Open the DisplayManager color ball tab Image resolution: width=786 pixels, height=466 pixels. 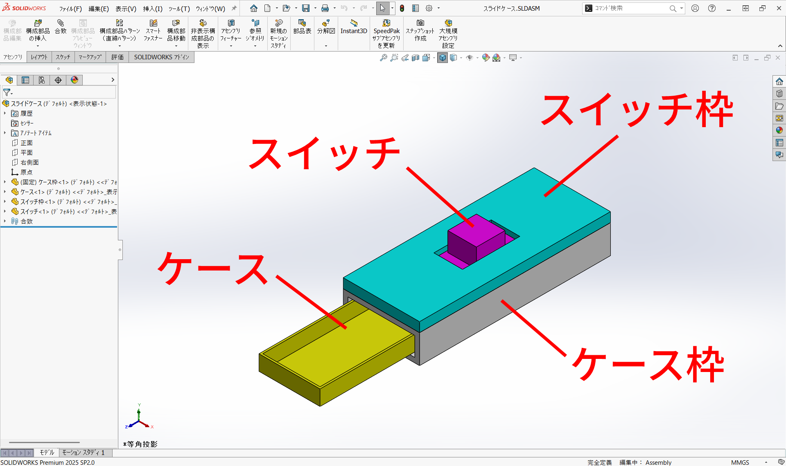click(75, 80)
